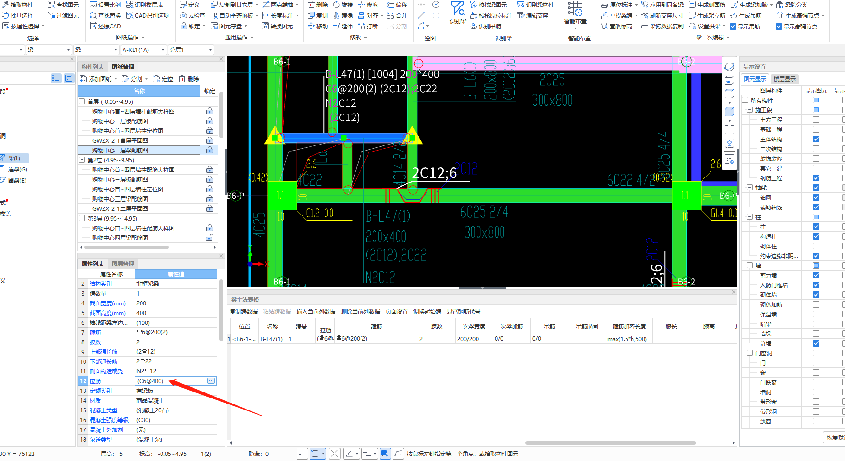This screenshot has width=845, height=461.
Task: Click 识别吊筋 recognize hanger bars
Action: (486, 26)
